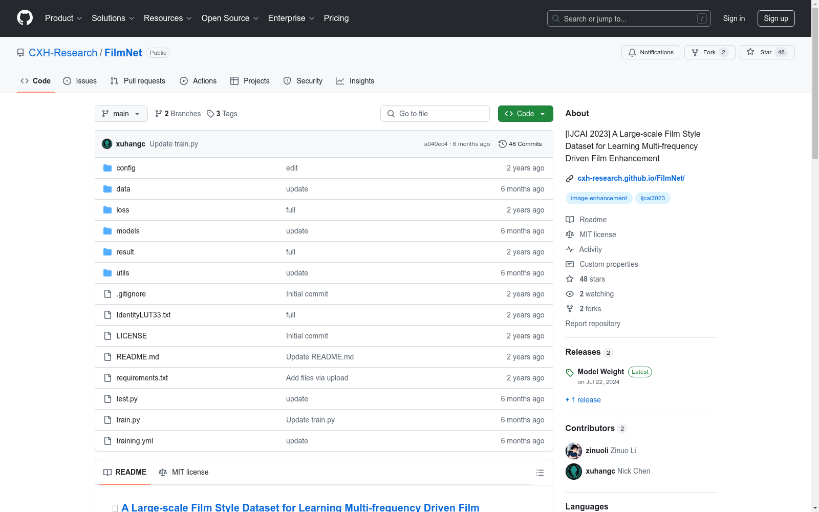Open the Projects tab
819x512 pixels.
250,81
